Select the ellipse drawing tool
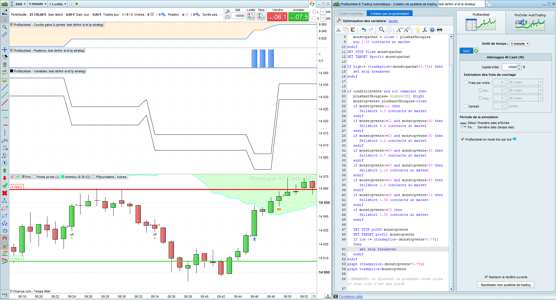The height and width of the screenshot is (300, 556). point(5,208)
